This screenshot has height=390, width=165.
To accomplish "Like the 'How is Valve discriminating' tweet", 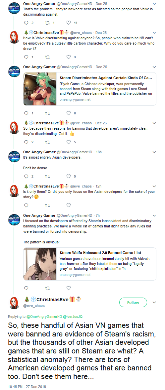I will pyautogui.click(x=69, y=57).
